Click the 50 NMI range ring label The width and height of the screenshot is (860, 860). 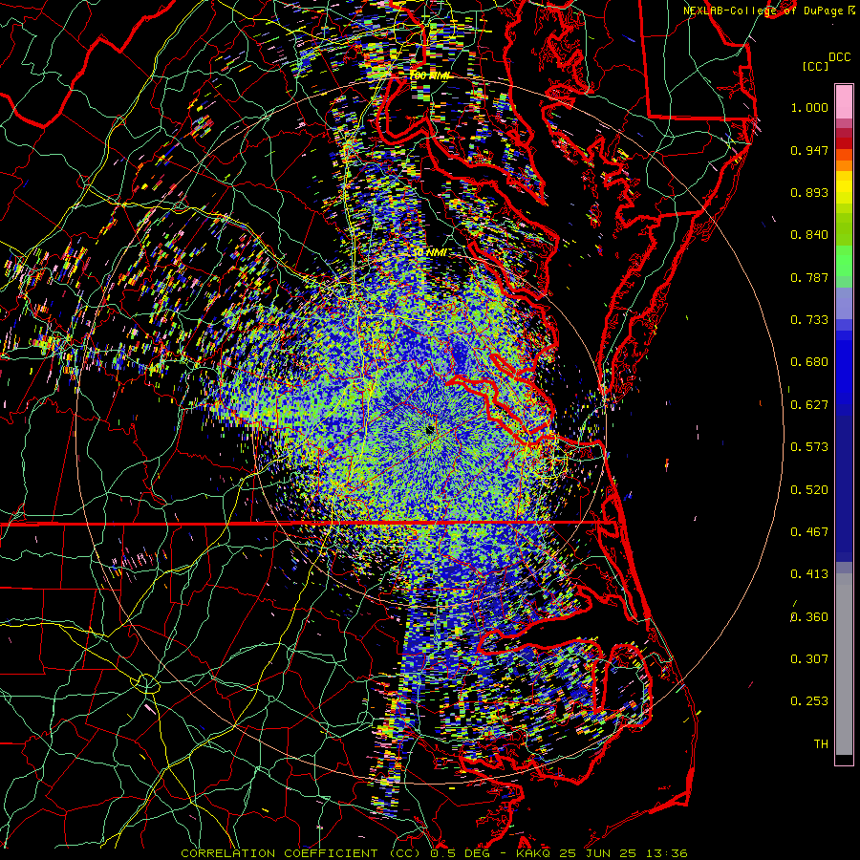(x=429, y=252)
